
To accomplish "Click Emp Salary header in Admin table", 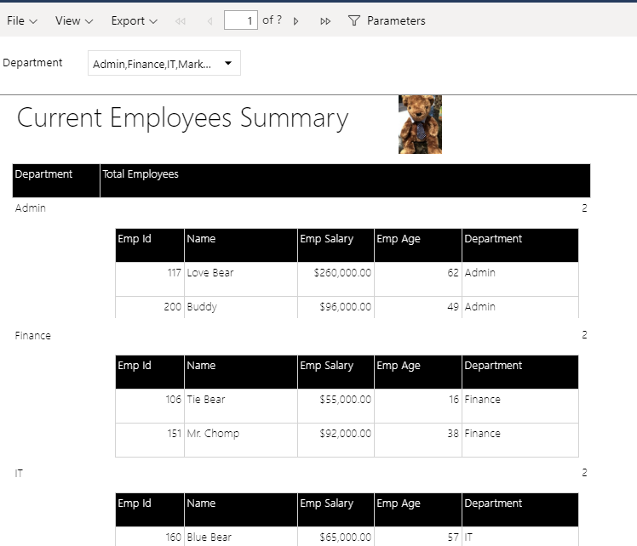I will (326, 239).
